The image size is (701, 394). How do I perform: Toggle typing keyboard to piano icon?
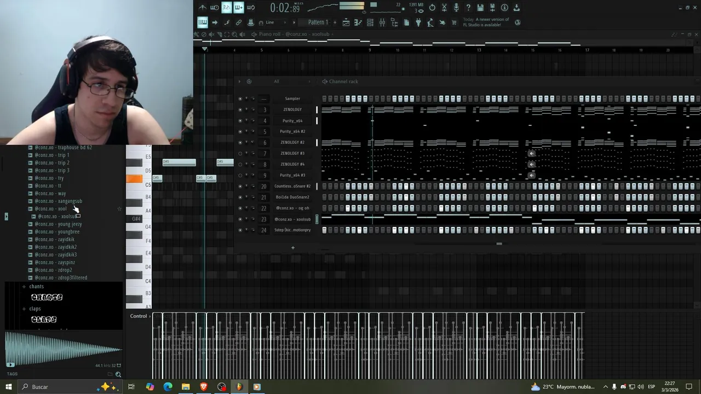(202, 22)
